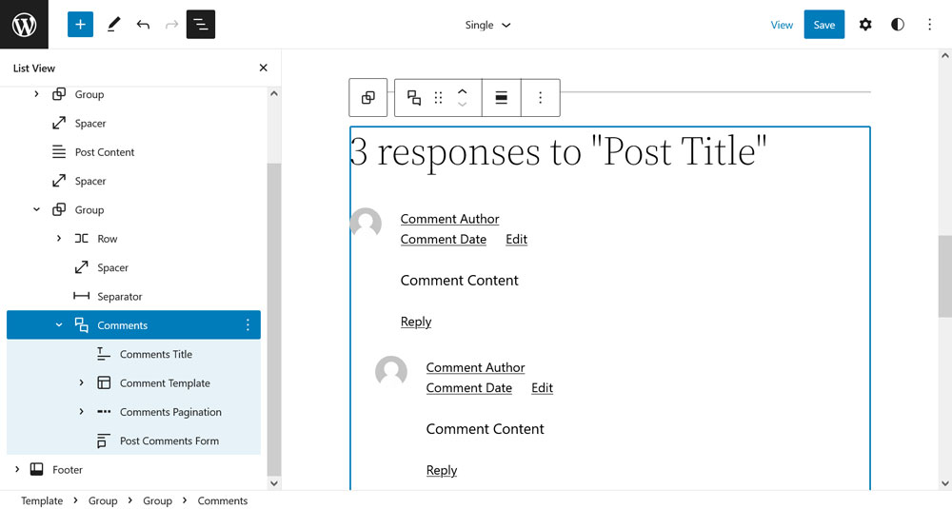The width and height of the screenshot is (952, 509).
Task: Expand the Comment Template block
Action: [81, 382]
